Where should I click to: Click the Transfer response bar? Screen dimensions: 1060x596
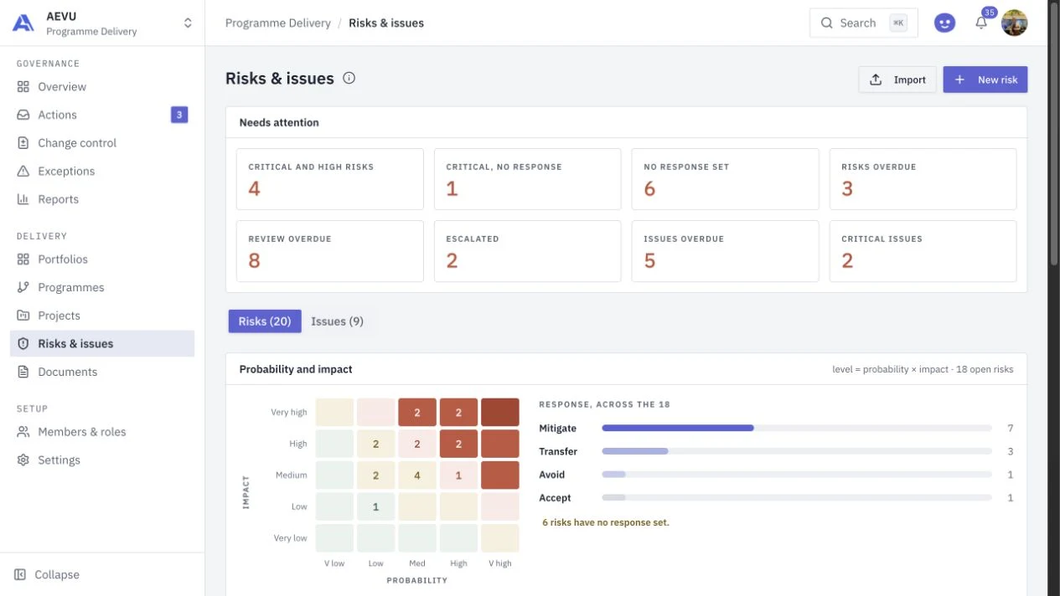pyautogui.click(x=797, y=451)
